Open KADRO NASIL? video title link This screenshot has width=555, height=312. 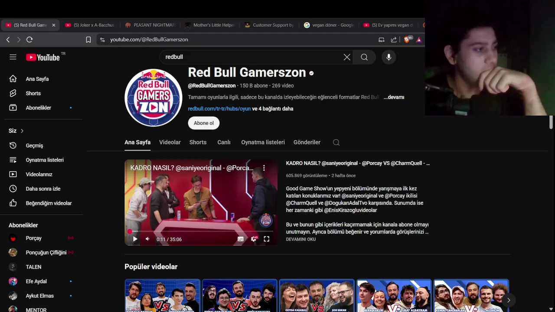(358, 163)
